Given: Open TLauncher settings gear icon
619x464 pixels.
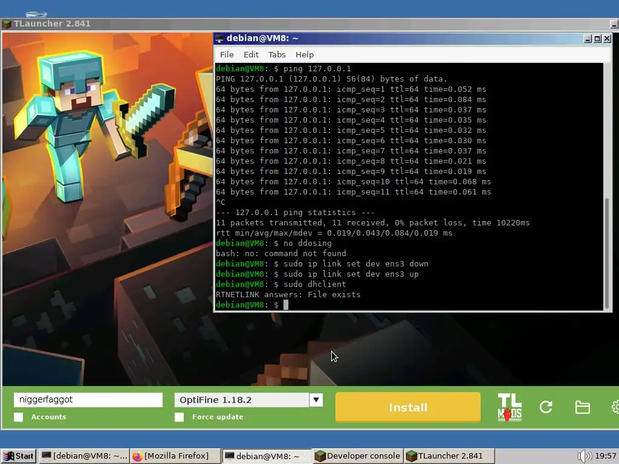Looking at the screenshot, I should point(615,407).
